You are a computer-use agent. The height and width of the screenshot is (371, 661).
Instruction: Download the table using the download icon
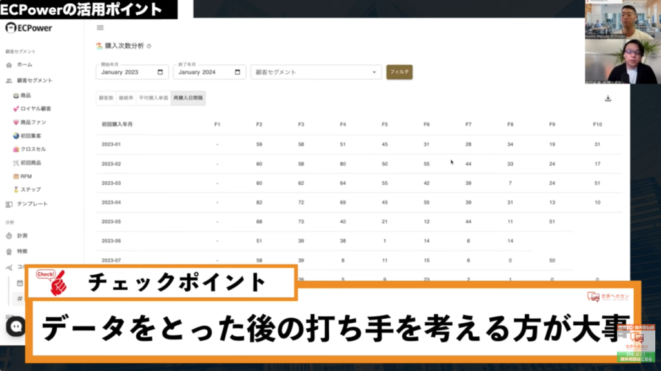(x=608, y=98)
